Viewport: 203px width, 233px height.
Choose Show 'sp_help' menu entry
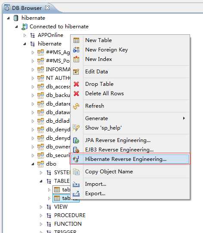(130, 128)
